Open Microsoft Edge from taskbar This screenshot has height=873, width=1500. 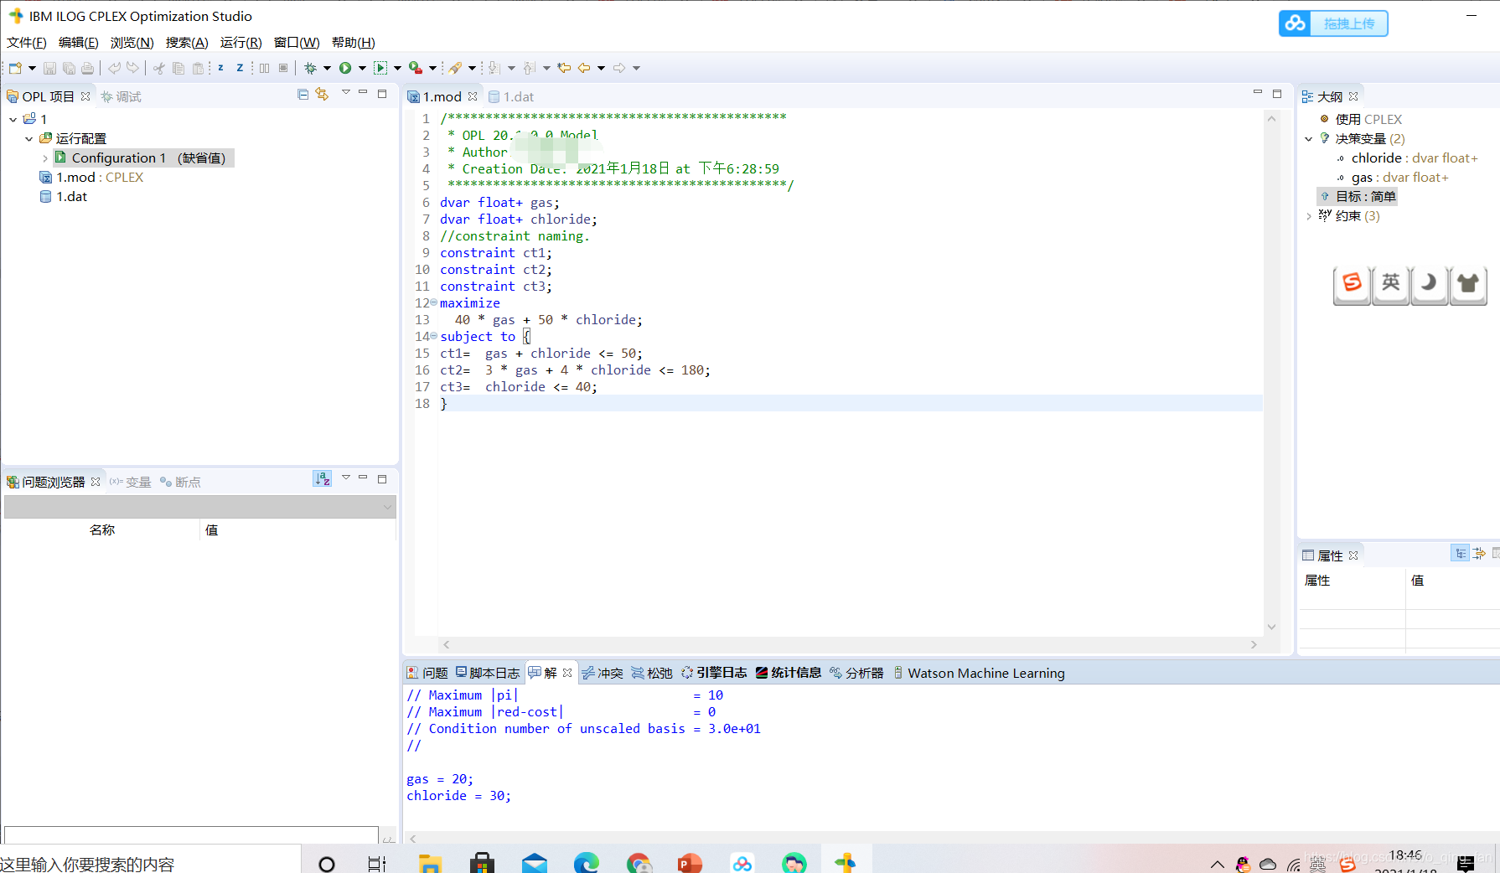pyautogui.click(x=587, y=862)
